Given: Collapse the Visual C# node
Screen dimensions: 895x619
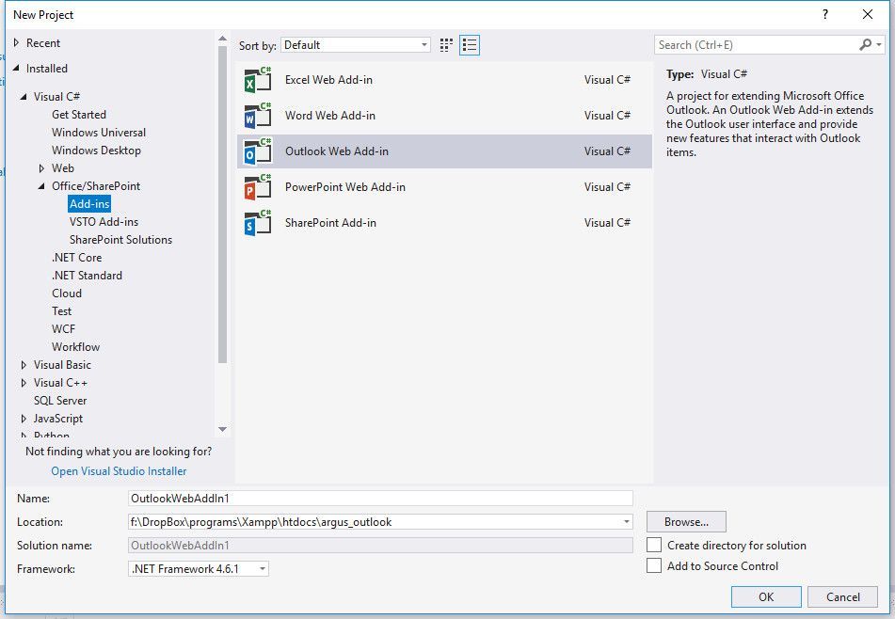Looking at the screenshot, I should 24,96.
